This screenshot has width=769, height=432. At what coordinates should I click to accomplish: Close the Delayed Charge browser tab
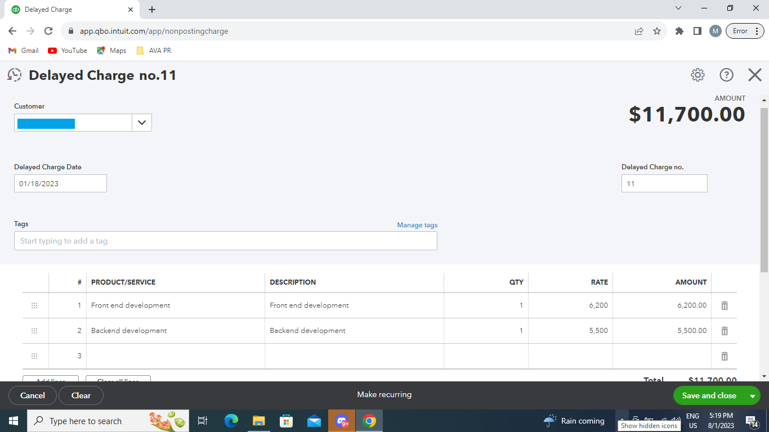131,10
